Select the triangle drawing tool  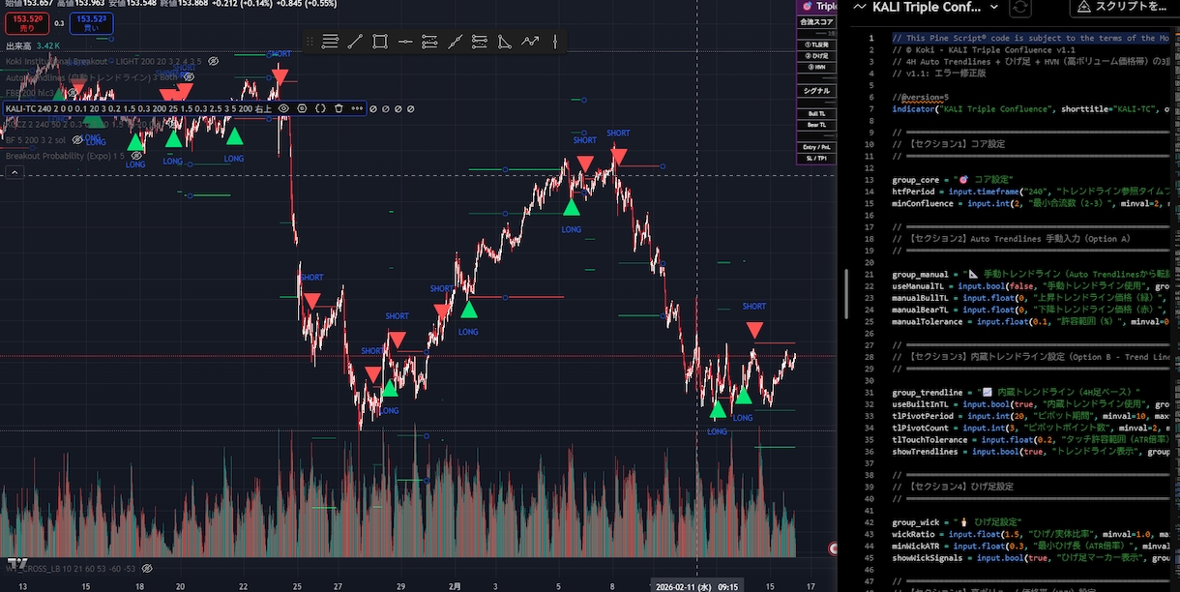pyautogui.click(x=505, y=42)
